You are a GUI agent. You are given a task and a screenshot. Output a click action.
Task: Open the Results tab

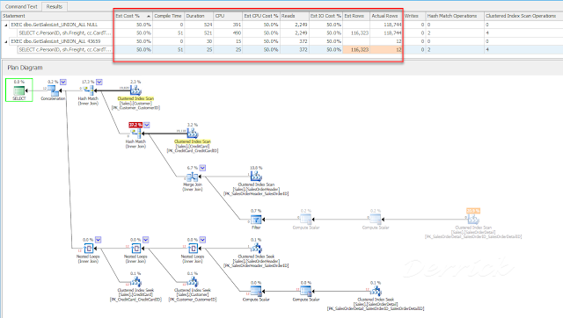pyautogui.click(x=55, y=6)
